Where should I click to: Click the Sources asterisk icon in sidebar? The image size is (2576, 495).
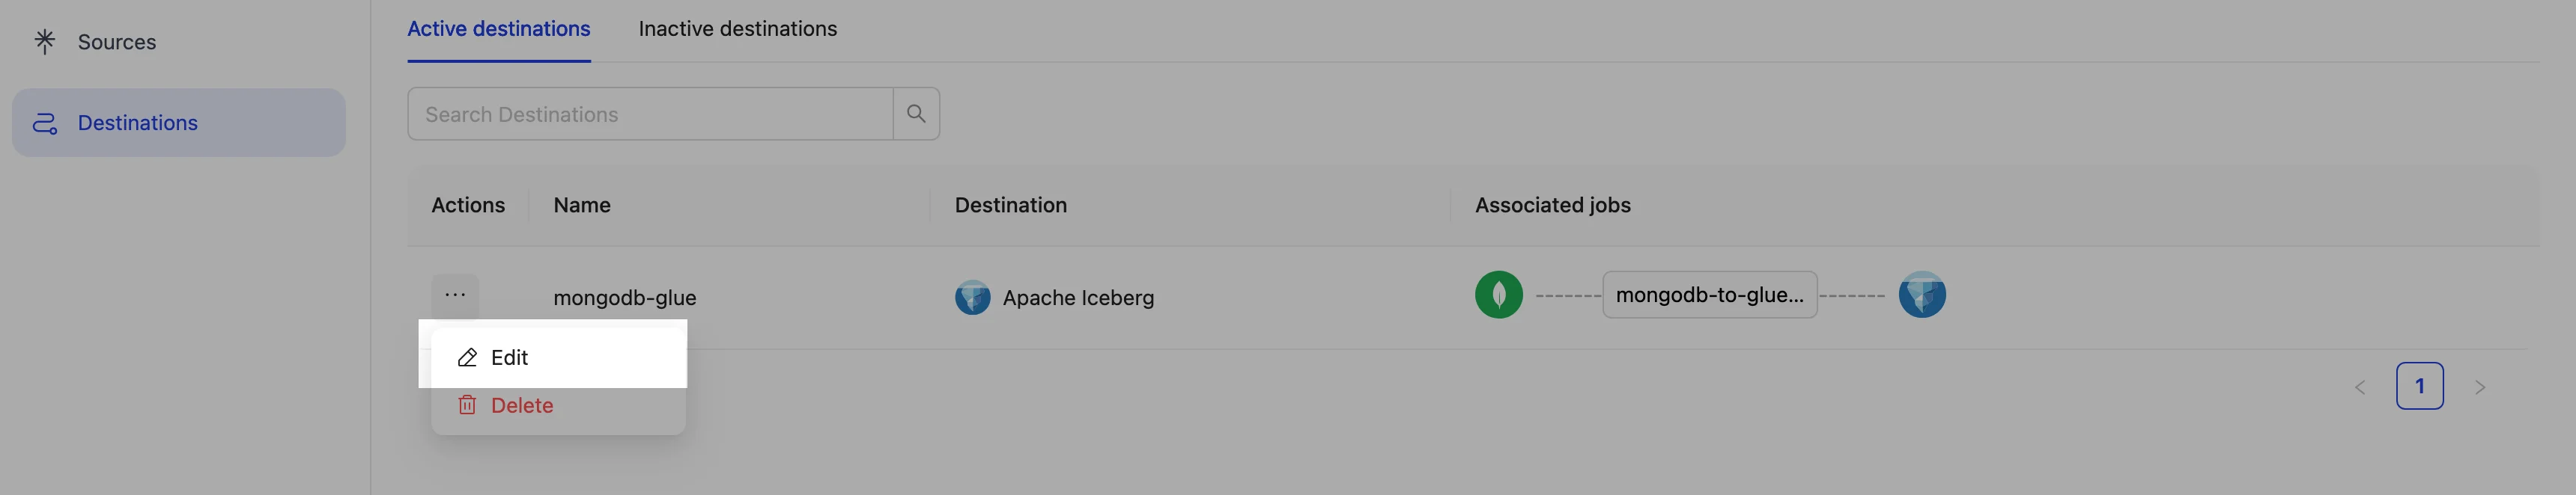tap(44, 42)
